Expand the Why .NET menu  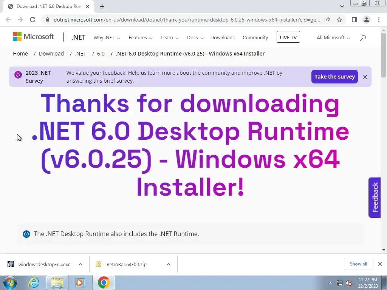[x=107, y=38]
